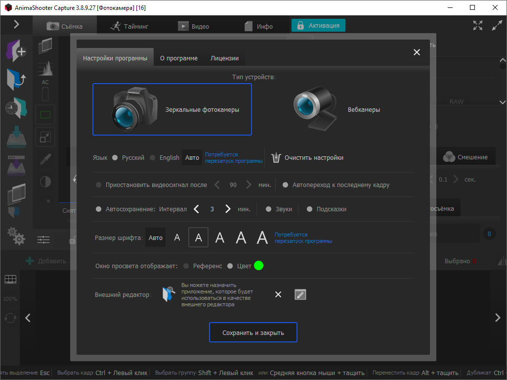
Task: Switch to the О программе tab
Action: point(179,58)
